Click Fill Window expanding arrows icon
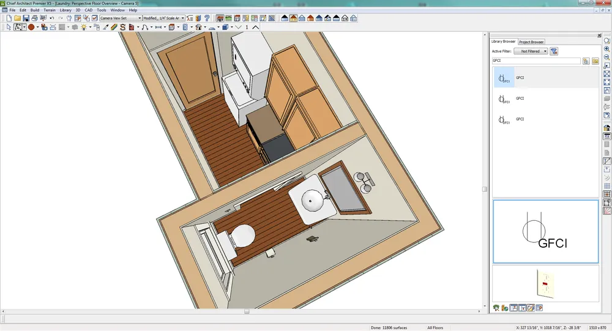This screenshot has height=331, width=612. point(607,83)
